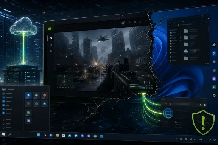The height and width of the screenshot is (145, 218).
Task: Open the user account icon in launcher header
Action: pos(140,22)
